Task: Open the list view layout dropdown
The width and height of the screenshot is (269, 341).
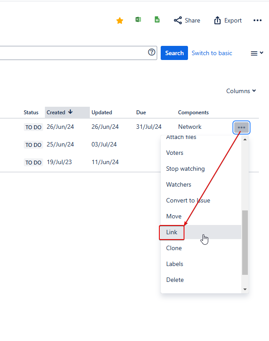Action: (257, 53)
